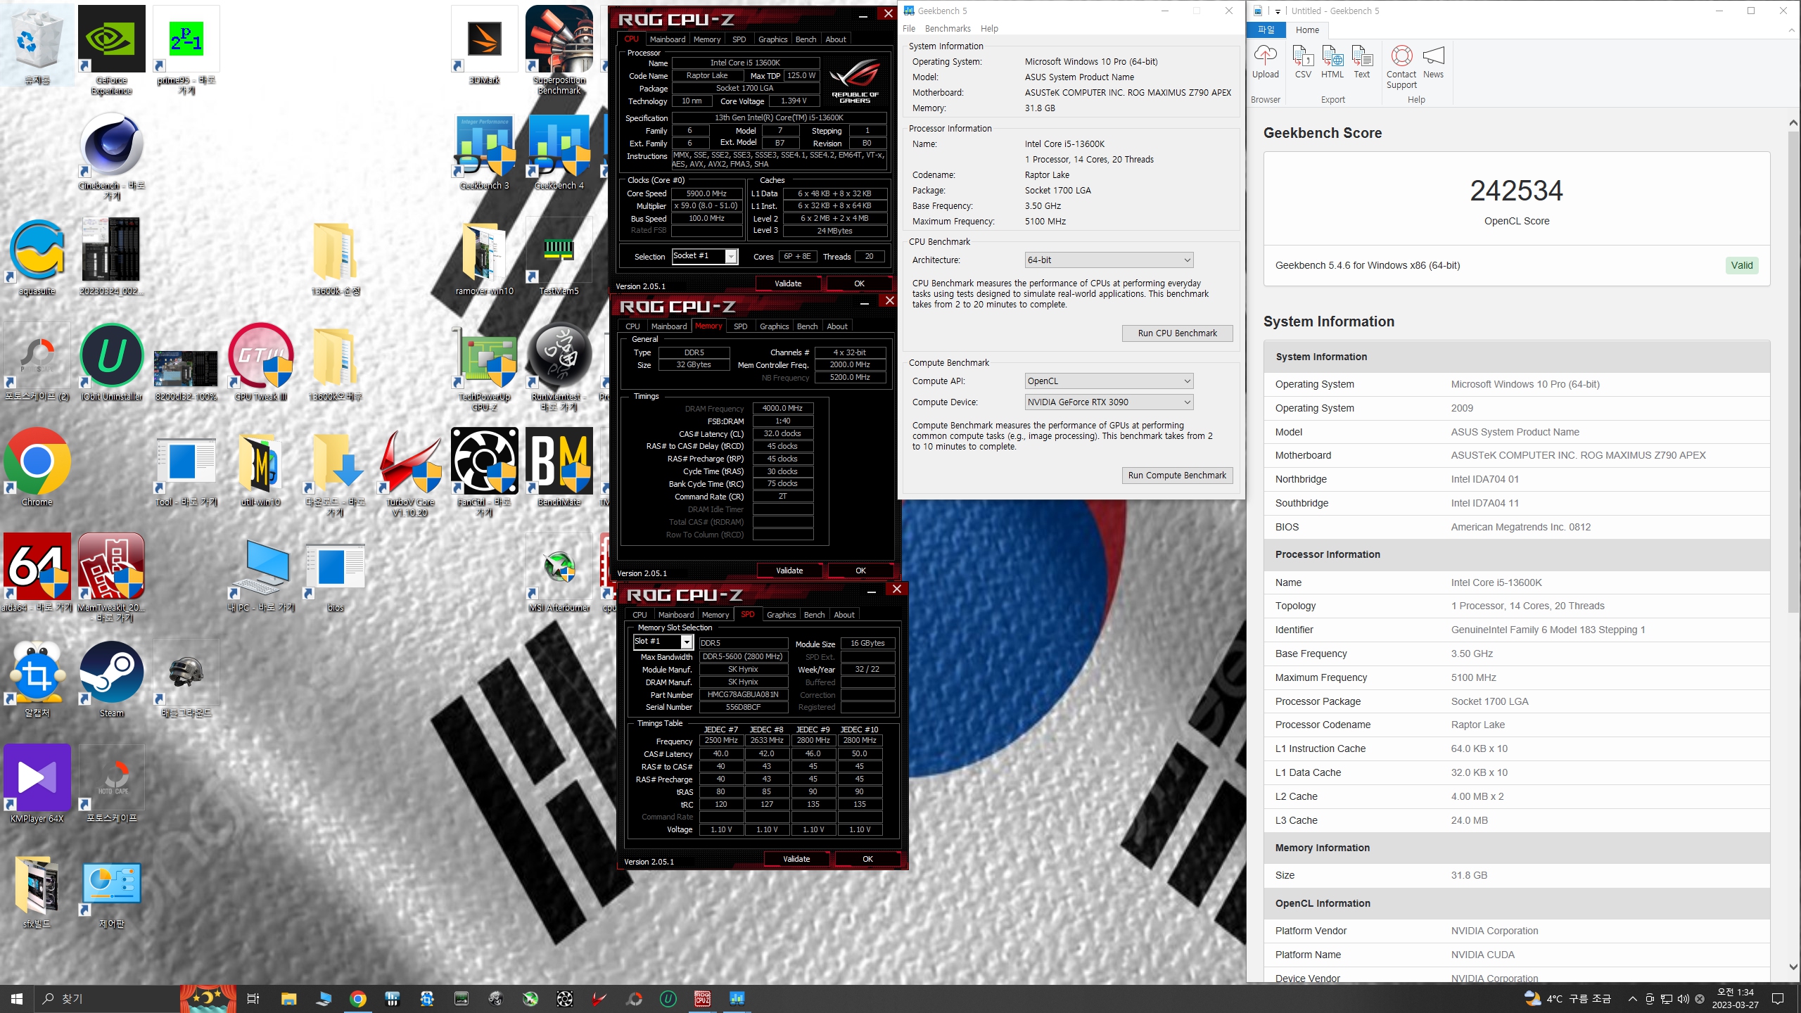Open IObit Uninstaller desktop icon
1801x1013 pixels.
[x=111, y=363]
